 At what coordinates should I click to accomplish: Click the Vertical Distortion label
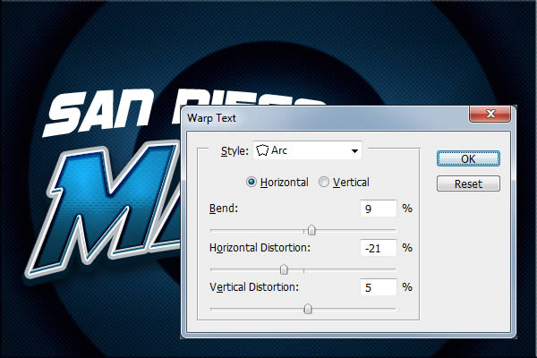254,287
